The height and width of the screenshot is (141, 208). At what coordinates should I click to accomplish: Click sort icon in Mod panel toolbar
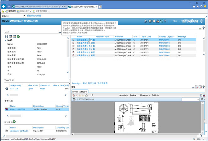pos(6,37)
